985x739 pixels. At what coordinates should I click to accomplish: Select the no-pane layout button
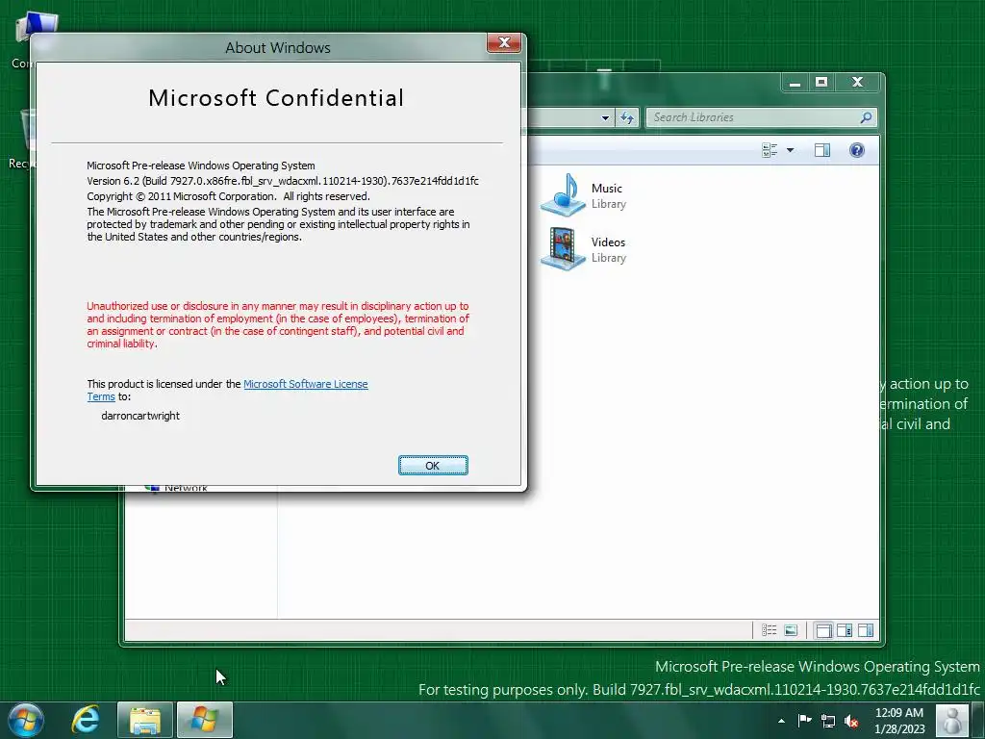point(823,630)
